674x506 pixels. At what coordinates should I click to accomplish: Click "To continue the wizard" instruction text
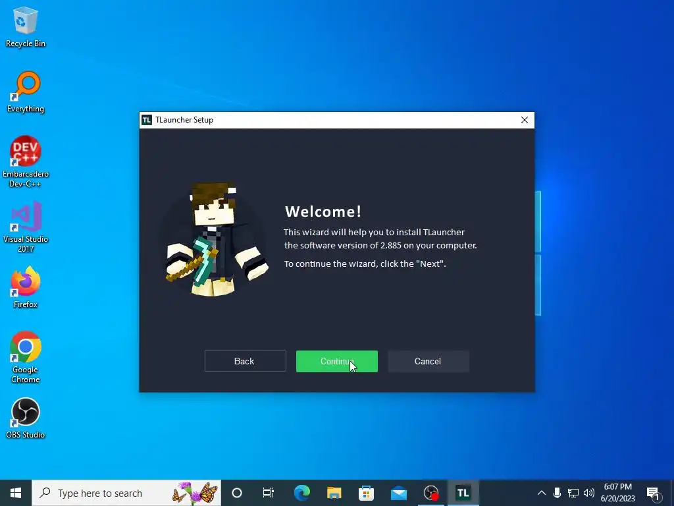click(x=365, y=264)
